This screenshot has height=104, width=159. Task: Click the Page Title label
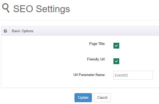pos(97,44)
